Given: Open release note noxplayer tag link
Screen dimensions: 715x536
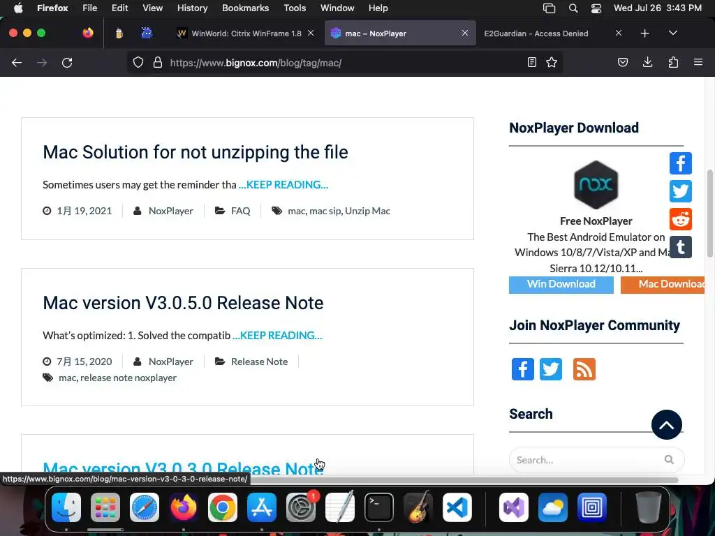Looking at the screenshot, I should (x=128, y=378).
